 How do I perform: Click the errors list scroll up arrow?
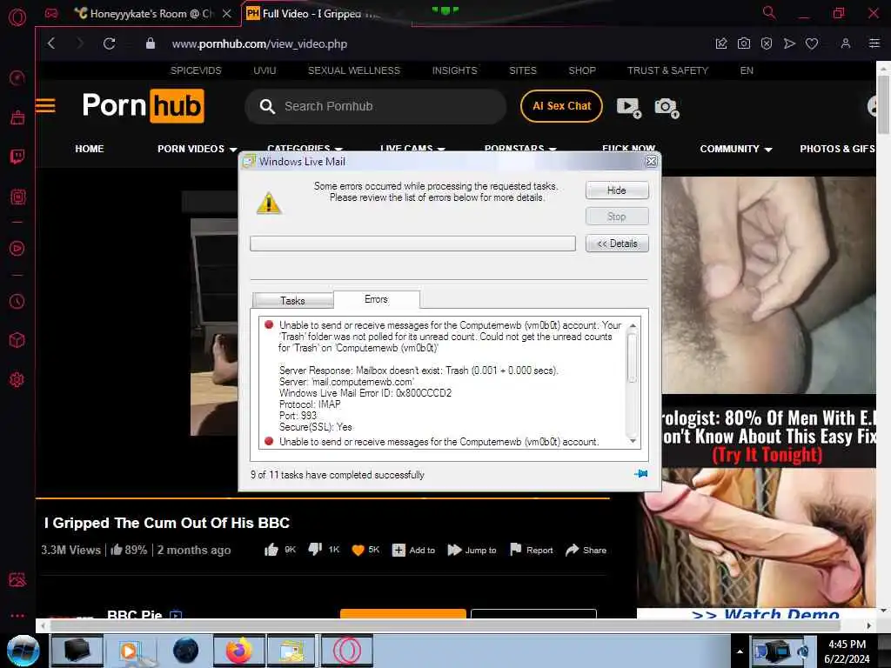pyautogui.click(x=633, y=325)
